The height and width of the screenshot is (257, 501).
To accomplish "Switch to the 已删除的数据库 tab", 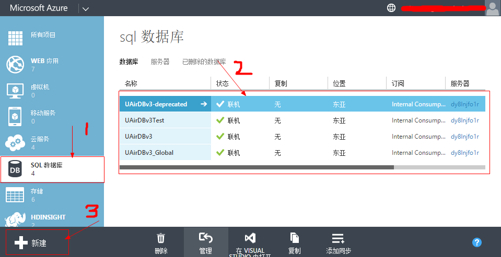I will [204, 62].
